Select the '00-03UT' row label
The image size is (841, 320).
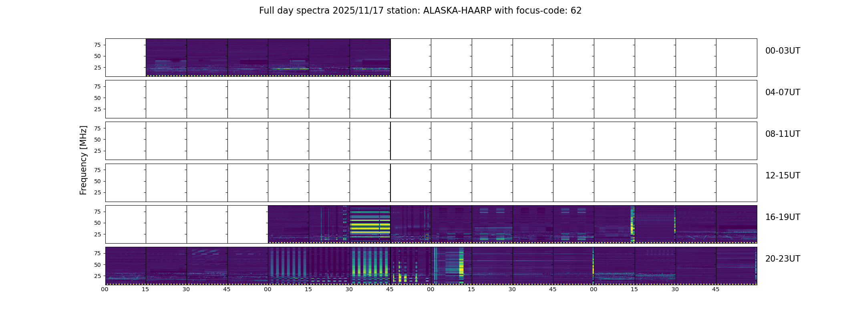[783, 51]
